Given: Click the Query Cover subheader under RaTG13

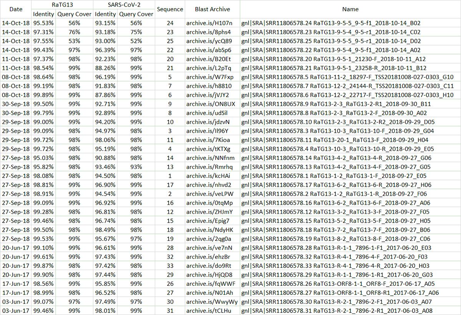Looking at the screenshot, I should tap(74, 14).
